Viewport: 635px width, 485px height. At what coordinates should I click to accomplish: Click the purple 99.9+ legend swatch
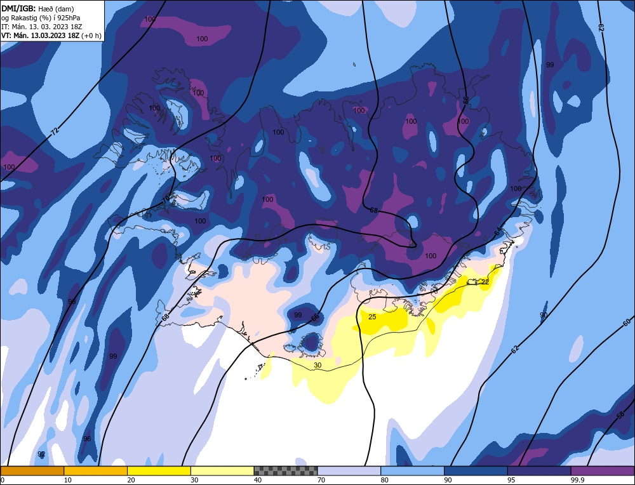tap(603, 470)
